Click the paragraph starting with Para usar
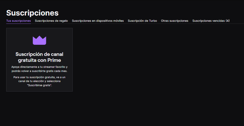 tap(39, 81)
